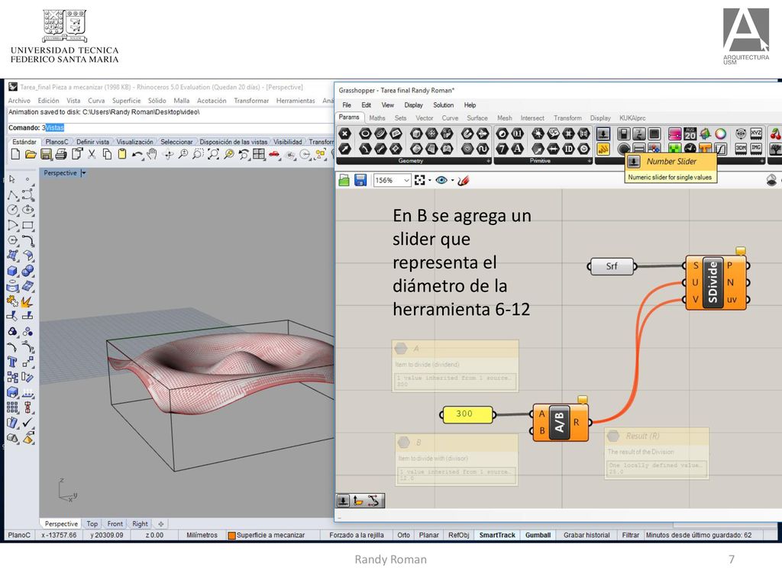Select the Rectangle tool in Rhino sidebar
Screen dimensions: 782x586
(28, 225)
